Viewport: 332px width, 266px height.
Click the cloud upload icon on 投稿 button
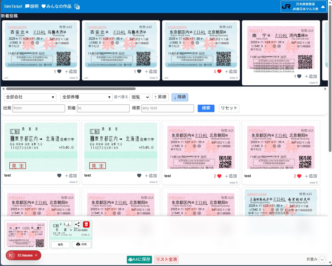point(78,244)
